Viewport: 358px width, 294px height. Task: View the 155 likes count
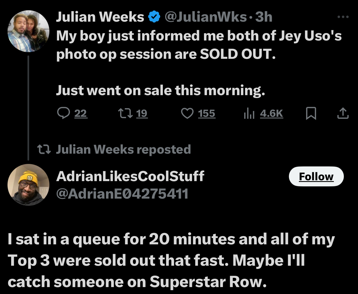coord(206,113)
